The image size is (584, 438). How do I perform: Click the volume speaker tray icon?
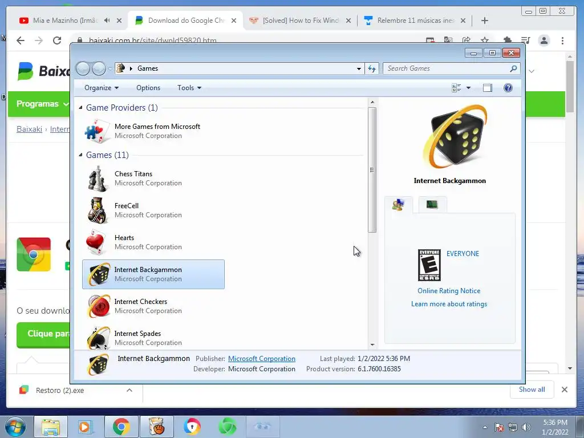(526, 427)
